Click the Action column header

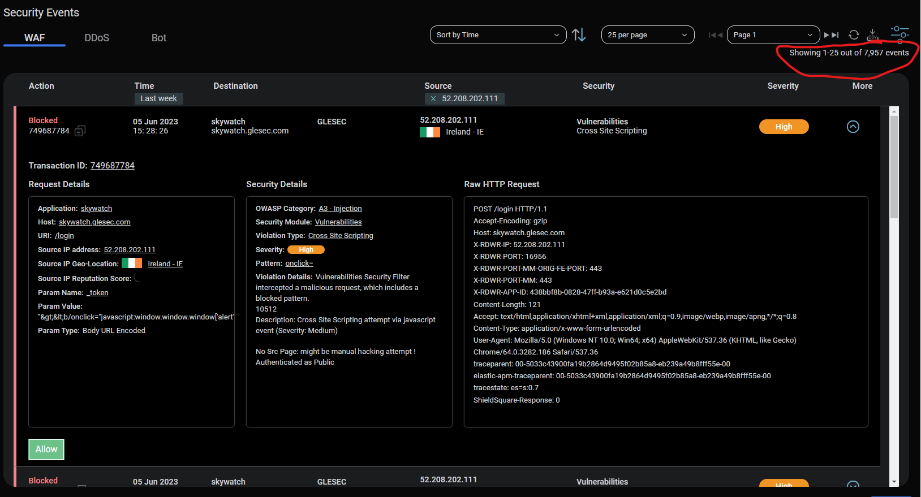[x=41, y=86]
